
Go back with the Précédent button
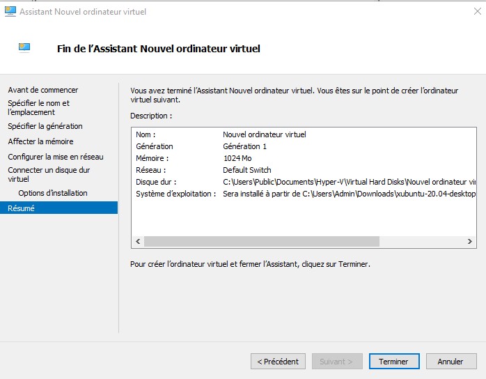278,362
